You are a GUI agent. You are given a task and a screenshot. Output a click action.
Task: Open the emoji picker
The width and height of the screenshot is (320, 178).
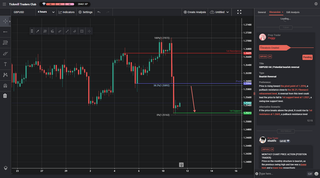click(x=316, y=174)
